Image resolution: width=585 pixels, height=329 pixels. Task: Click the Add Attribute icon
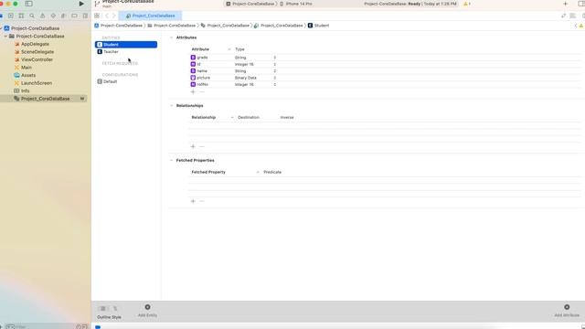point(567,307)
